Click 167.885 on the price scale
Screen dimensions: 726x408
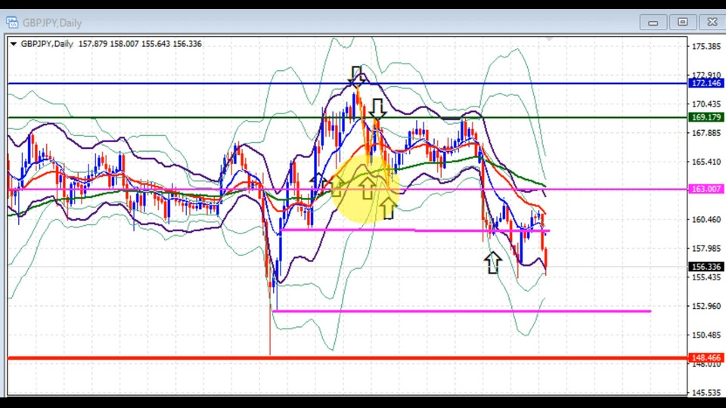(706, 133)
